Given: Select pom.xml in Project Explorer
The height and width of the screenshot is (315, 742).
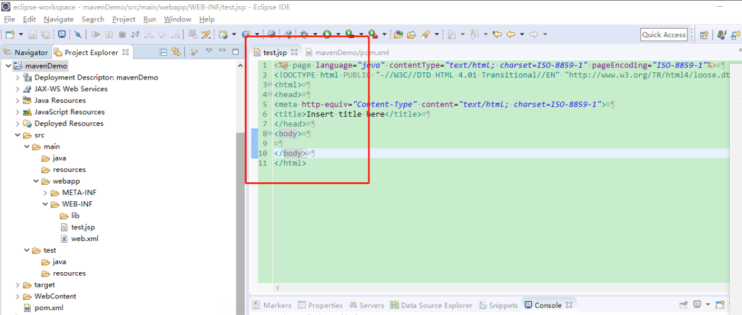Looking at the screenshot, I should [x=43, y=308].
